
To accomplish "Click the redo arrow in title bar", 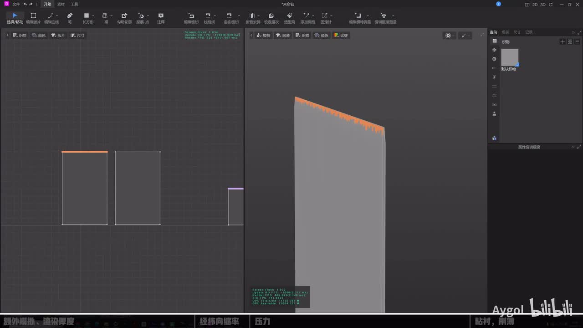I will tap(31, 4).
